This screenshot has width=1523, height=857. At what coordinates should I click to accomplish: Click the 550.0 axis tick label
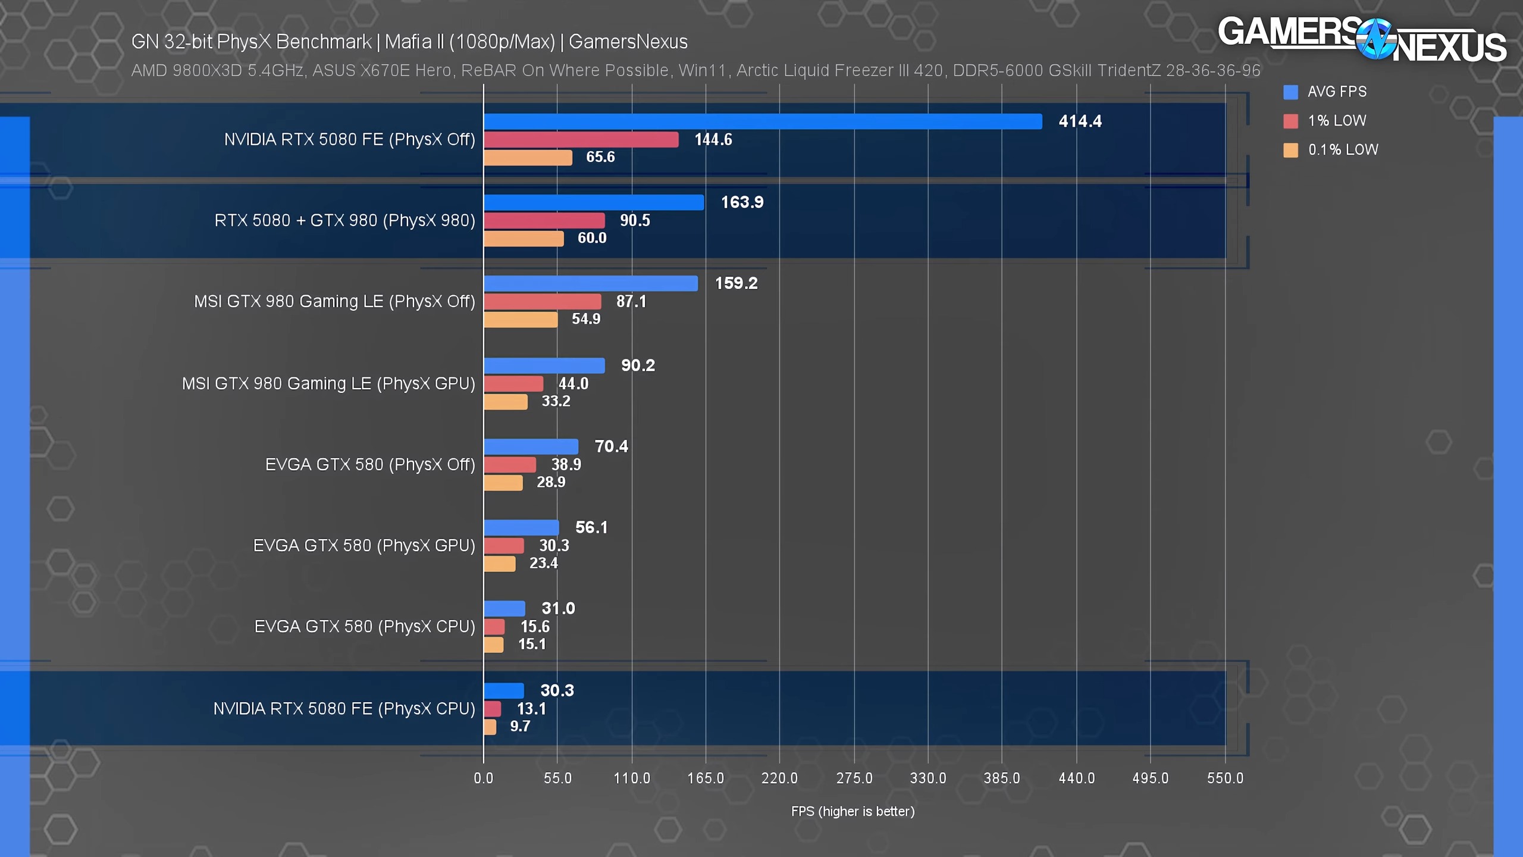click(1225, 778)
